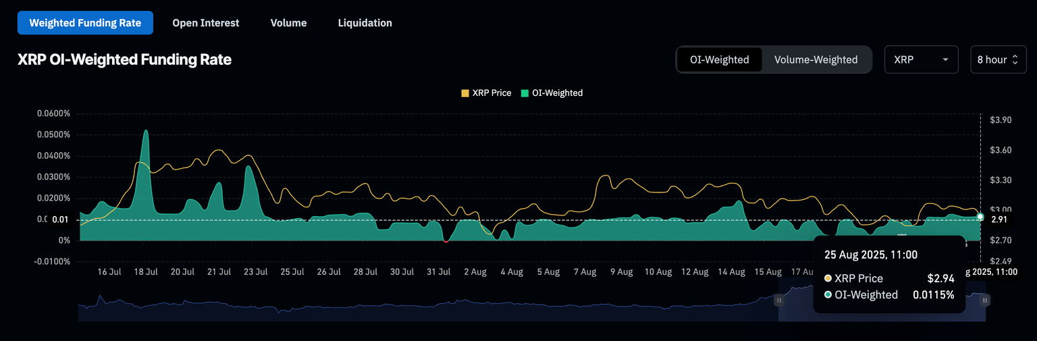
Task: Open the Volume tab
Action: point(288,23)
